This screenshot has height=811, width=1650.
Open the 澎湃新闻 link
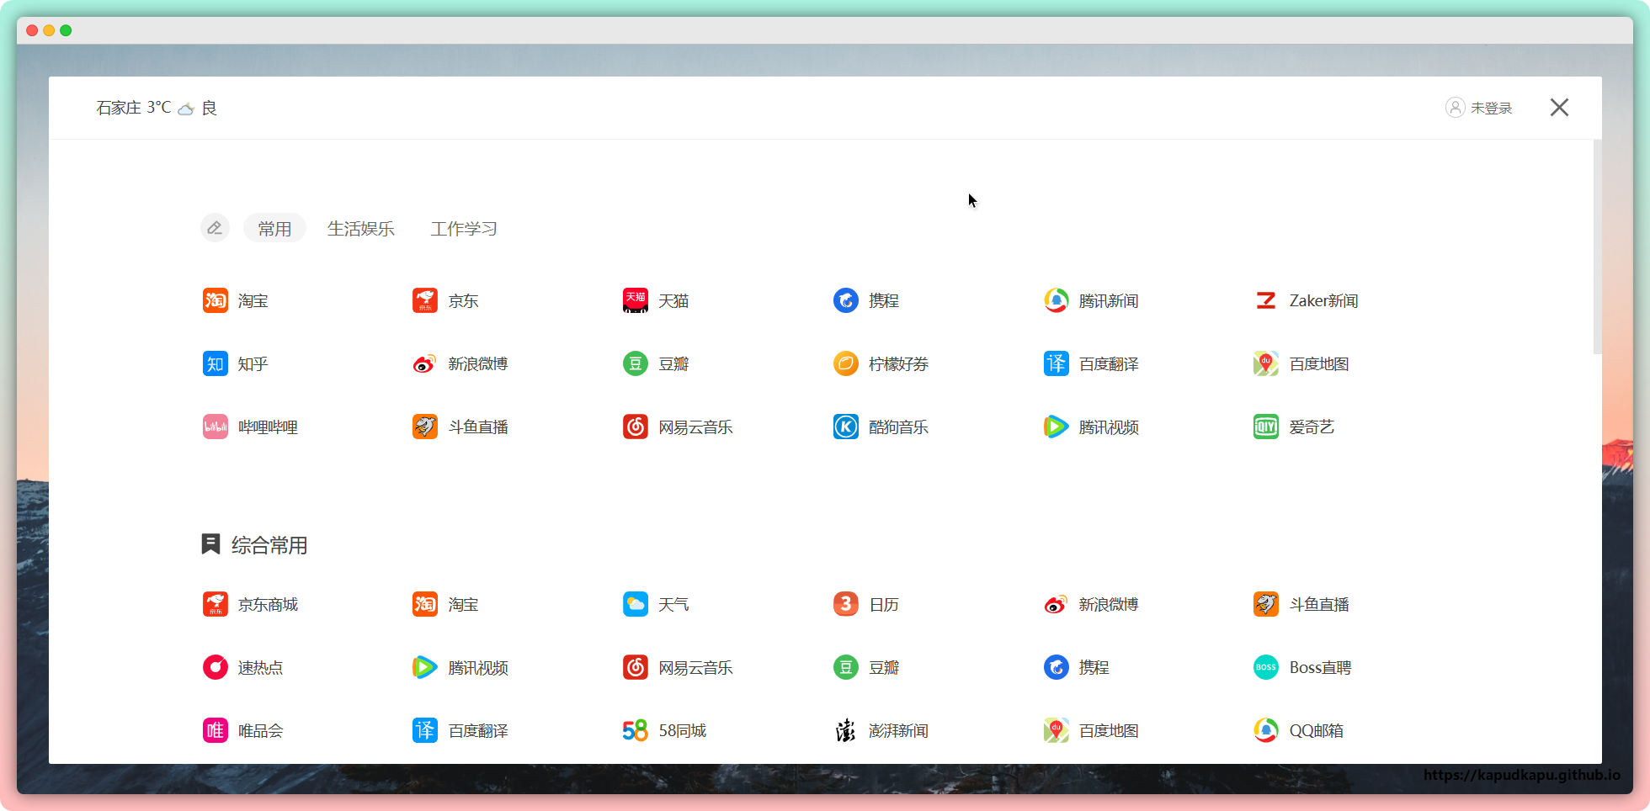[897, 731]
